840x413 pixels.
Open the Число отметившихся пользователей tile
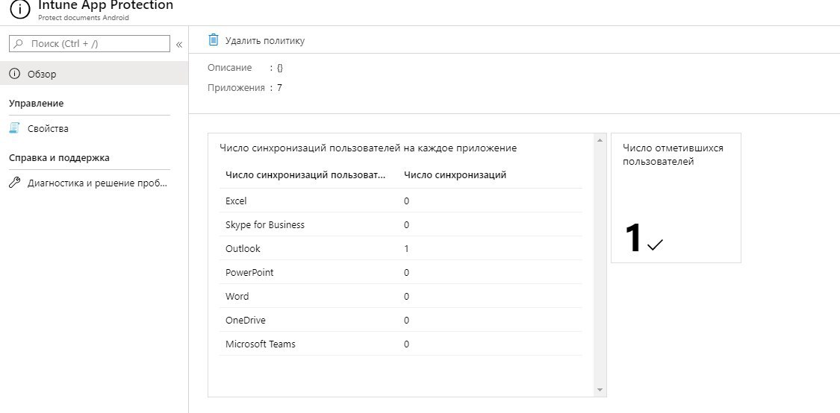(x=676, y=198)
